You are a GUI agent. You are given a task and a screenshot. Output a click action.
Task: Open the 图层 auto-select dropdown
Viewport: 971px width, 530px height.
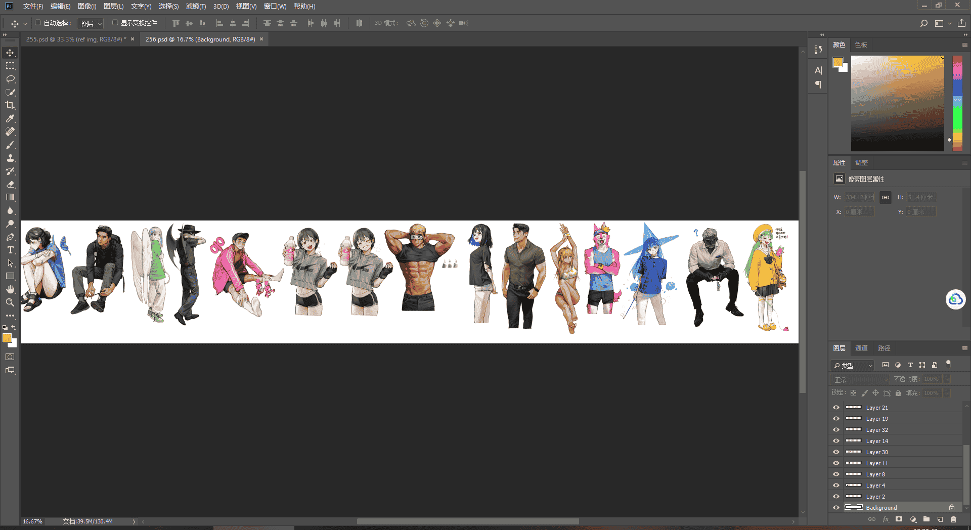(91, 23)
